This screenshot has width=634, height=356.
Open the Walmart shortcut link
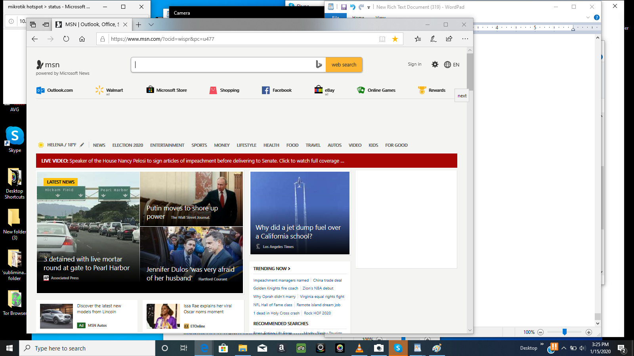109,90
